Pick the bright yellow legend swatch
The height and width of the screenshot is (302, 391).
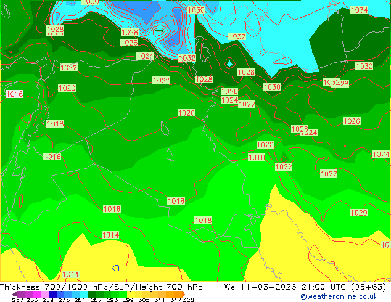[131, 294]
